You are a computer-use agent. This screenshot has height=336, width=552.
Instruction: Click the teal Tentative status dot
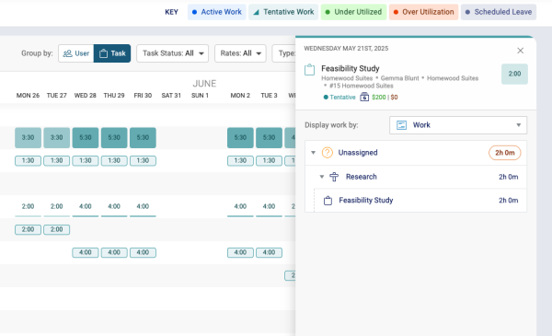pos(326,98)
